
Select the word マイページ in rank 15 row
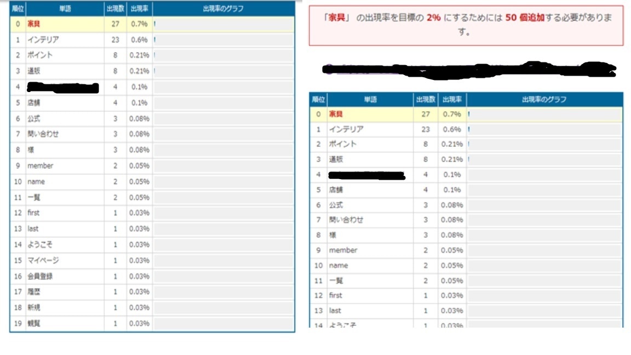point(43,260)
